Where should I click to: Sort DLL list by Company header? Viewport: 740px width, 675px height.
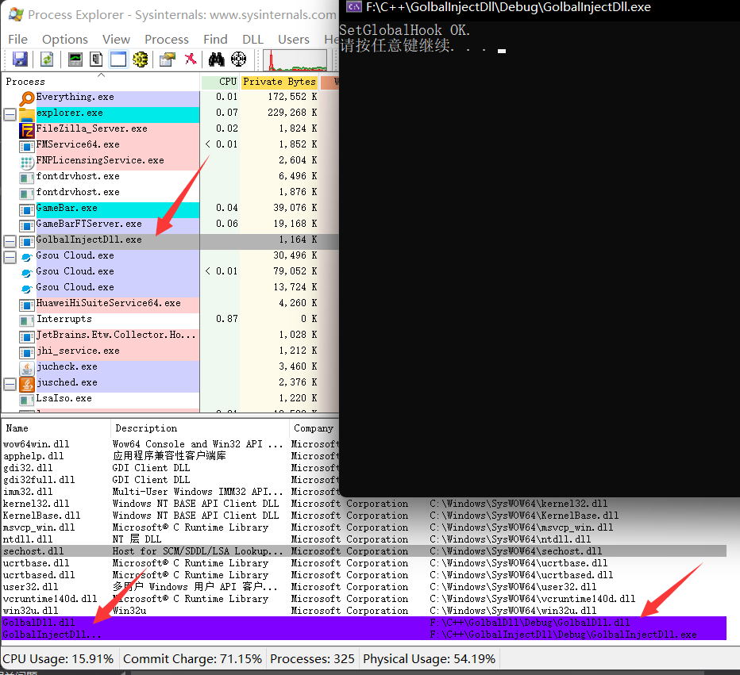pyautogui.click(x=314, y=428)
